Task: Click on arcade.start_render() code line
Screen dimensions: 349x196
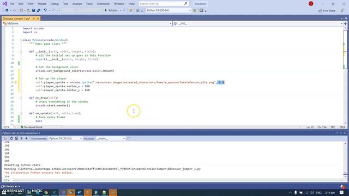Action: point(53,106)
